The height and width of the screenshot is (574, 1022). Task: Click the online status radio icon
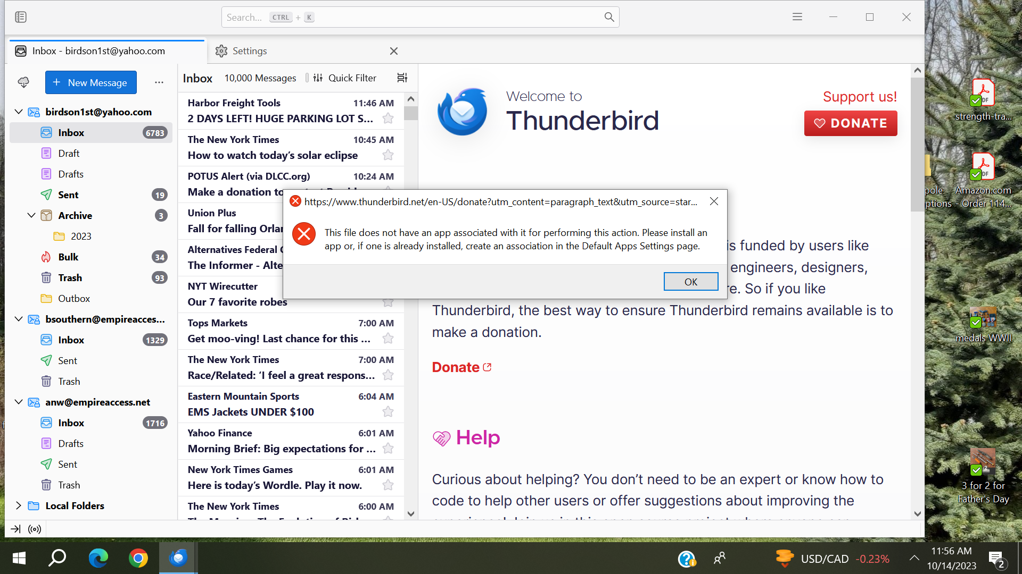point(35,529)
